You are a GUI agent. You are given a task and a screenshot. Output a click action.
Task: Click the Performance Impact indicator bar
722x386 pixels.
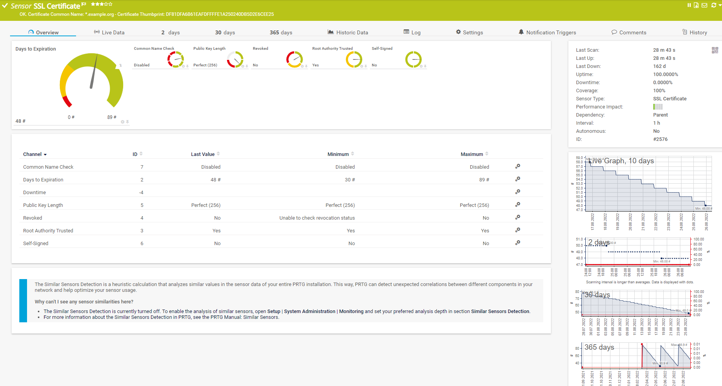(658, 107)
